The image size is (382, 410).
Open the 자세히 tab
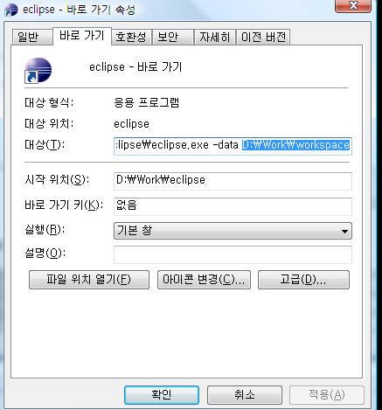point(215,37)
